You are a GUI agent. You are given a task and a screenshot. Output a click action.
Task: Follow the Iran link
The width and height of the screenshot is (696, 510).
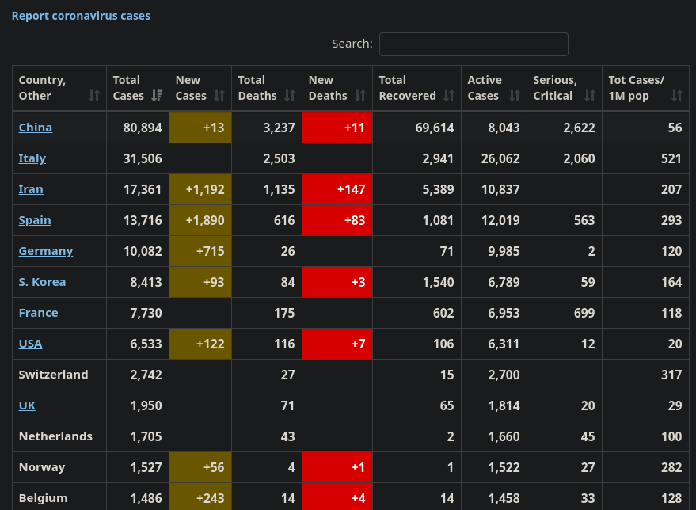(x=31, y=189)
